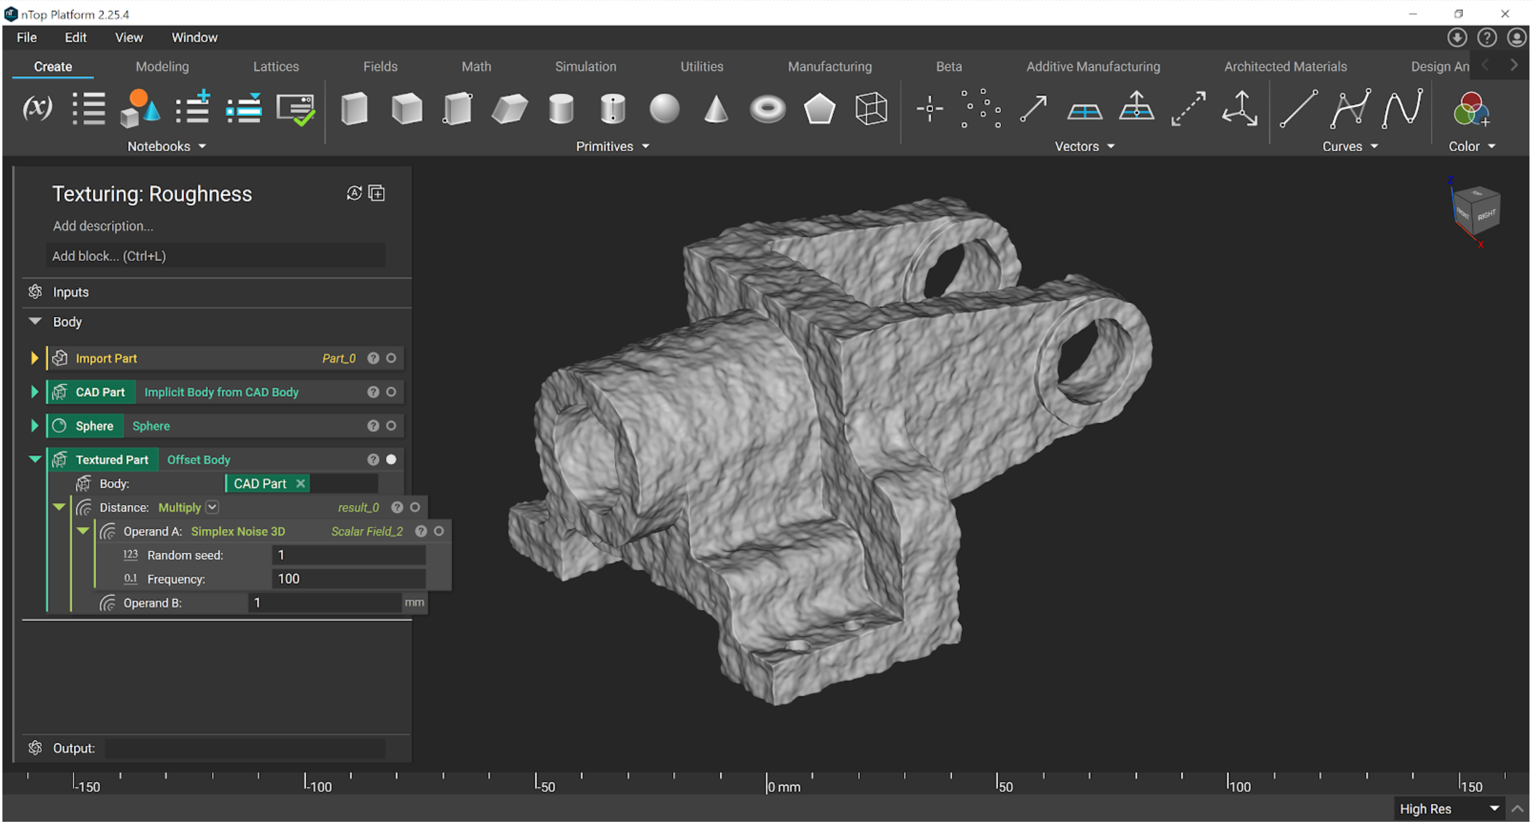Open the Window menu
1533x823 pixels.
(x=194, y=37)
